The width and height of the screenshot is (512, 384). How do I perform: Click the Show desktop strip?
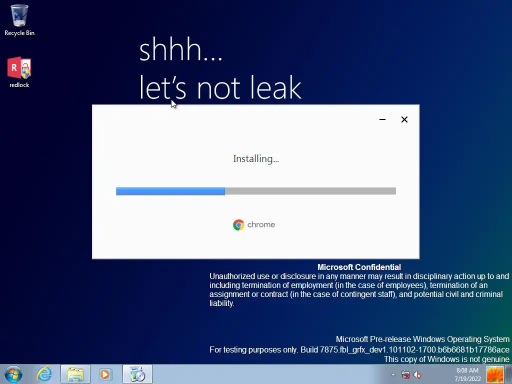(508, 374)
